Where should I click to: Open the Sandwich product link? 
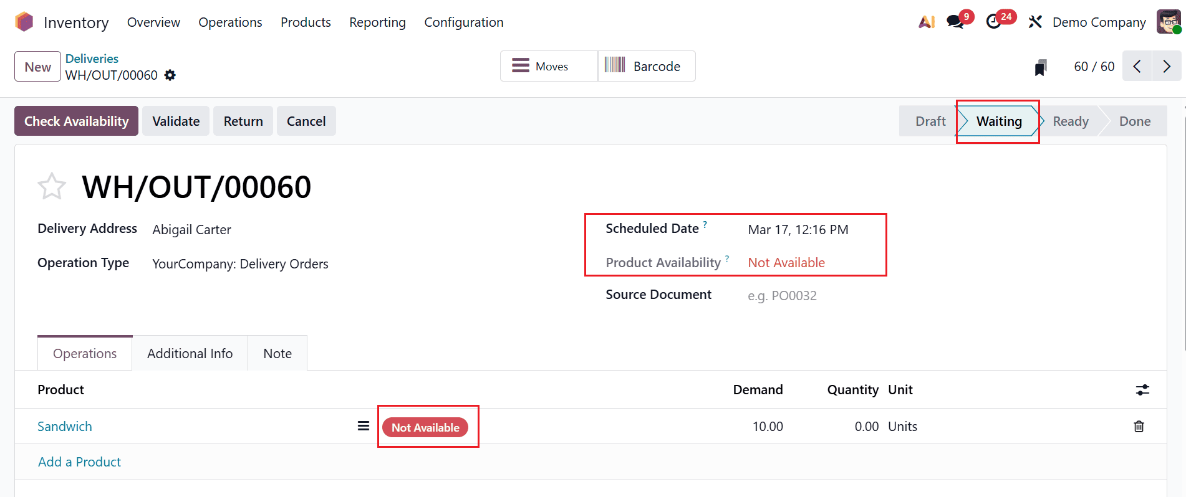coord(65,427)
